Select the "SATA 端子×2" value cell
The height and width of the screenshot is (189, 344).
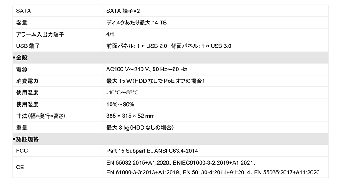coord(123,10)
